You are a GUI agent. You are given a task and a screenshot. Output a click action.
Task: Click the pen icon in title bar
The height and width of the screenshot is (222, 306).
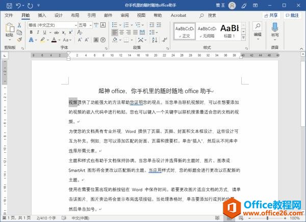pos(244,6)
